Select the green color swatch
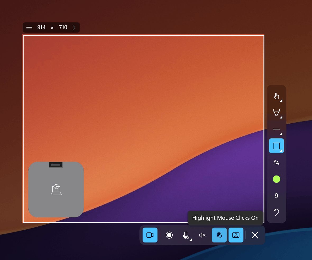This screenshot has width=312, height=260. pyautogui.click(x=277, y=179)
